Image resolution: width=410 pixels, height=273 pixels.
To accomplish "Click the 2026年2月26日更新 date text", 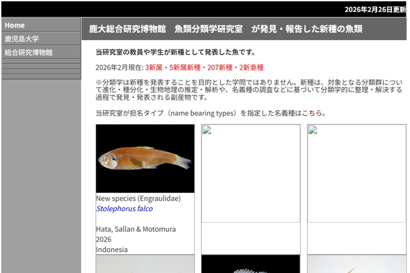I will [375, 9].
